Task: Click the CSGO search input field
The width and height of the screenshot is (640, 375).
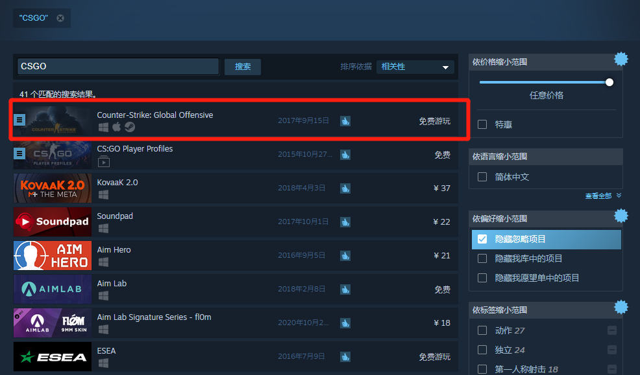Action: coord(117,66)
